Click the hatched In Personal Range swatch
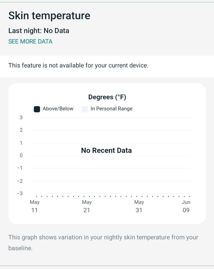Viewport: 214px width, 269px height. [85, 109]
